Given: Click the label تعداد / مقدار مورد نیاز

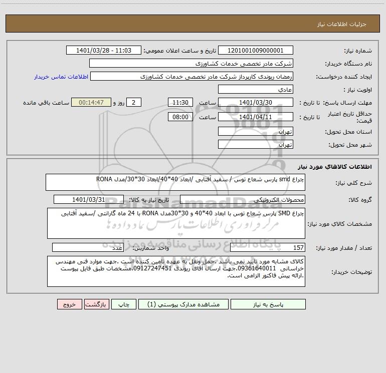Looking at the screenshot, I should [x=344, y=248].
